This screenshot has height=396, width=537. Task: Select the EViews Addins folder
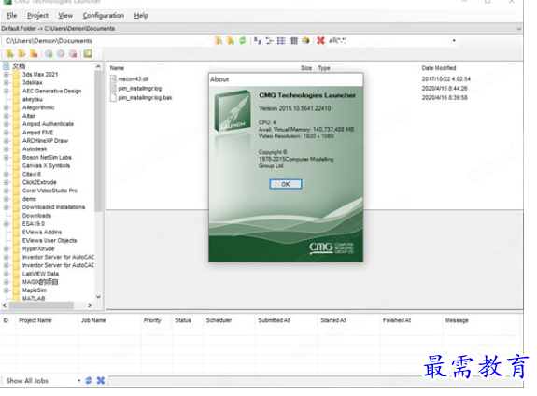(42, 233)
